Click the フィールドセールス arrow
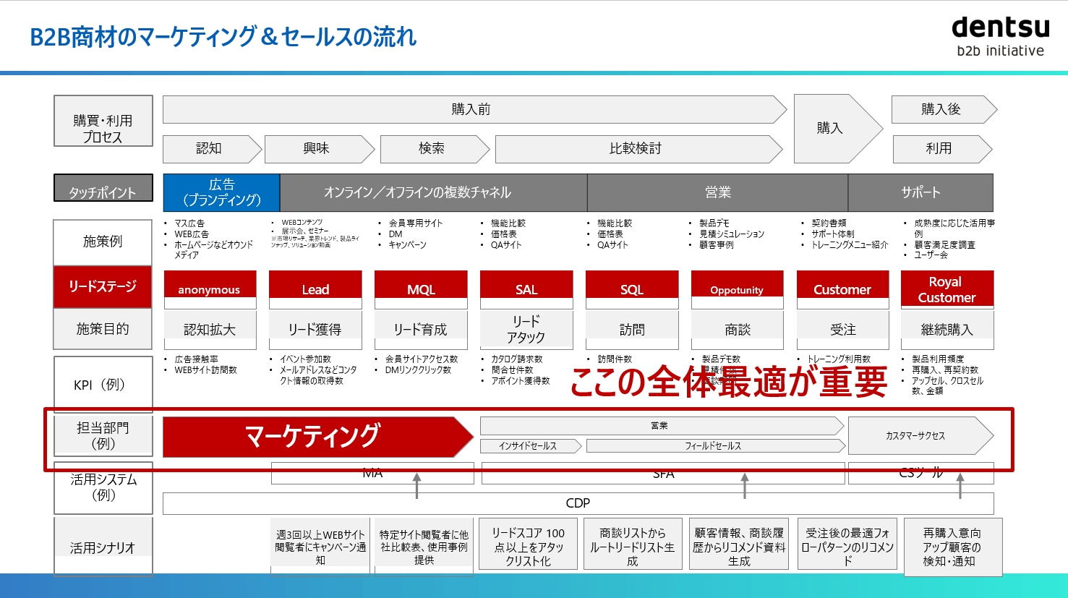Screen dimensions: 1068x598 click(x=713, y=446)
